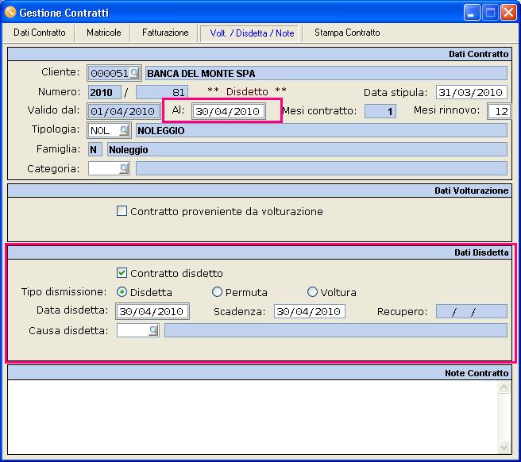Click the Tipologia code field NOL
The image size is (521, 462).
[x=104, y=130]
